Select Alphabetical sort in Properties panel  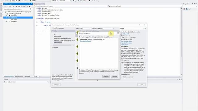pyautogui.click(x=187, y=9)
